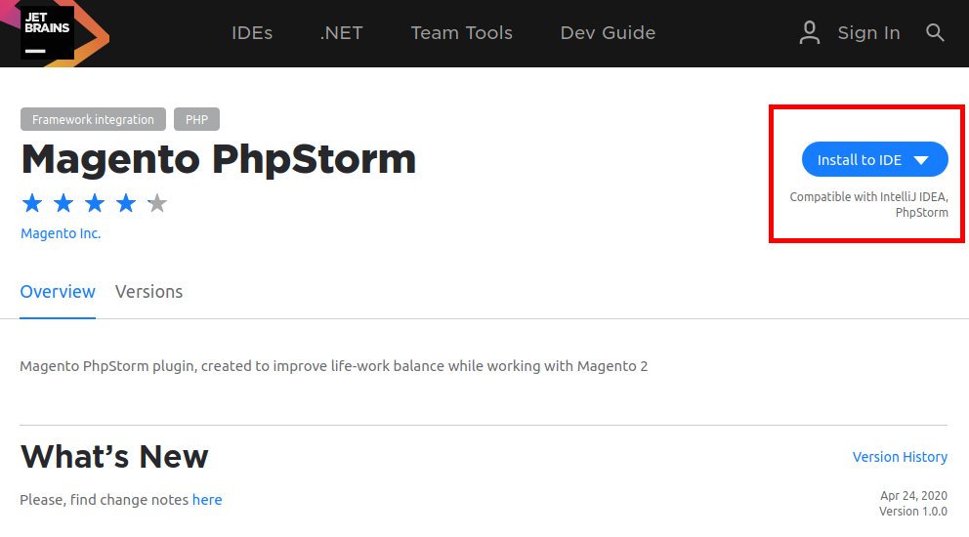
Task: Click the user profile icon
Action: (x=809, y=33)
